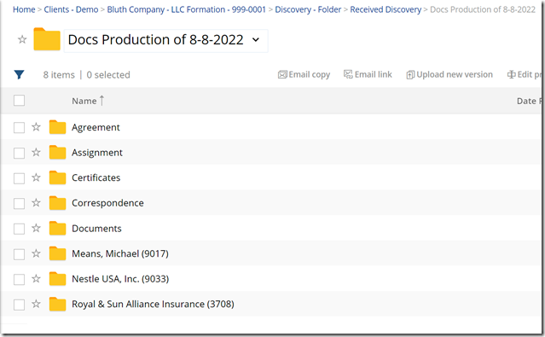Click the Nestle USA row folder icon
Screen dimensions: 545x337
(57, 279)
